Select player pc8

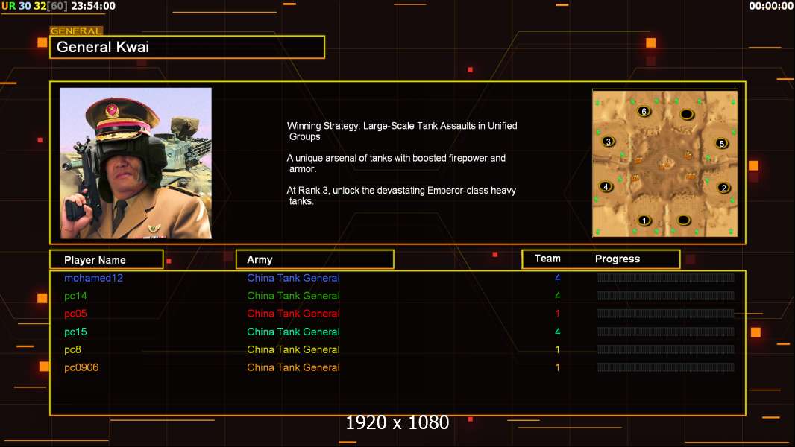[x=72, y=349]
